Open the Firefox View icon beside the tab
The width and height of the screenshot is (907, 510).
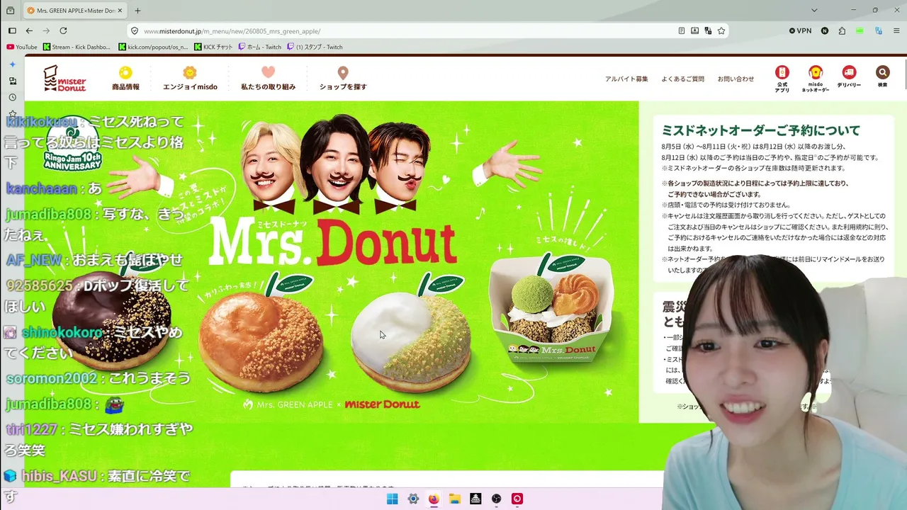coord(11,11)
